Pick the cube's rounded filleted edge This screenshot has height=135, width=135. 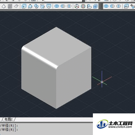click(x=40, y=58)
